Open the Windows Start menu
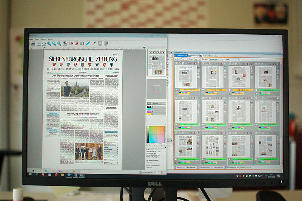This screenshot has width=302, height=201. 31,174
